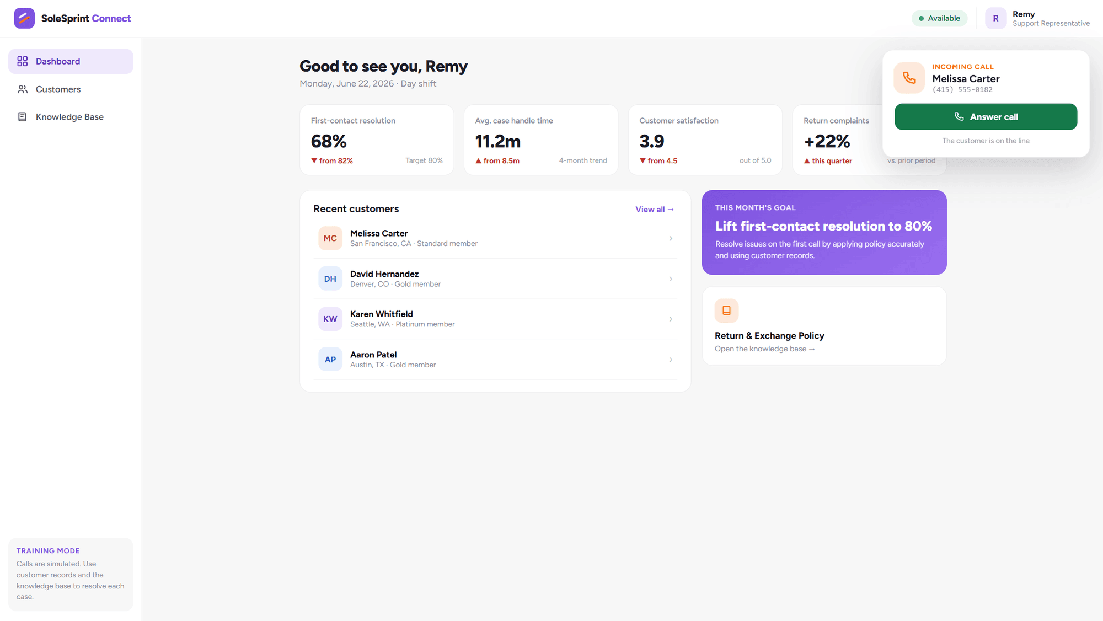The width and height of the screenshot is (1103, 621).
Task: Click the up arrow next to from 8.5m
Action: pyautogui.click(x=478, y=161)
